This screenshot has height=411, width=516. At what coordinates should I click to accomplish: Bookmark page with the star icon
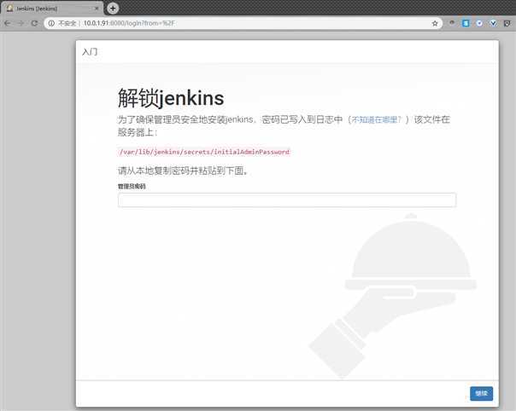[435, 23]
